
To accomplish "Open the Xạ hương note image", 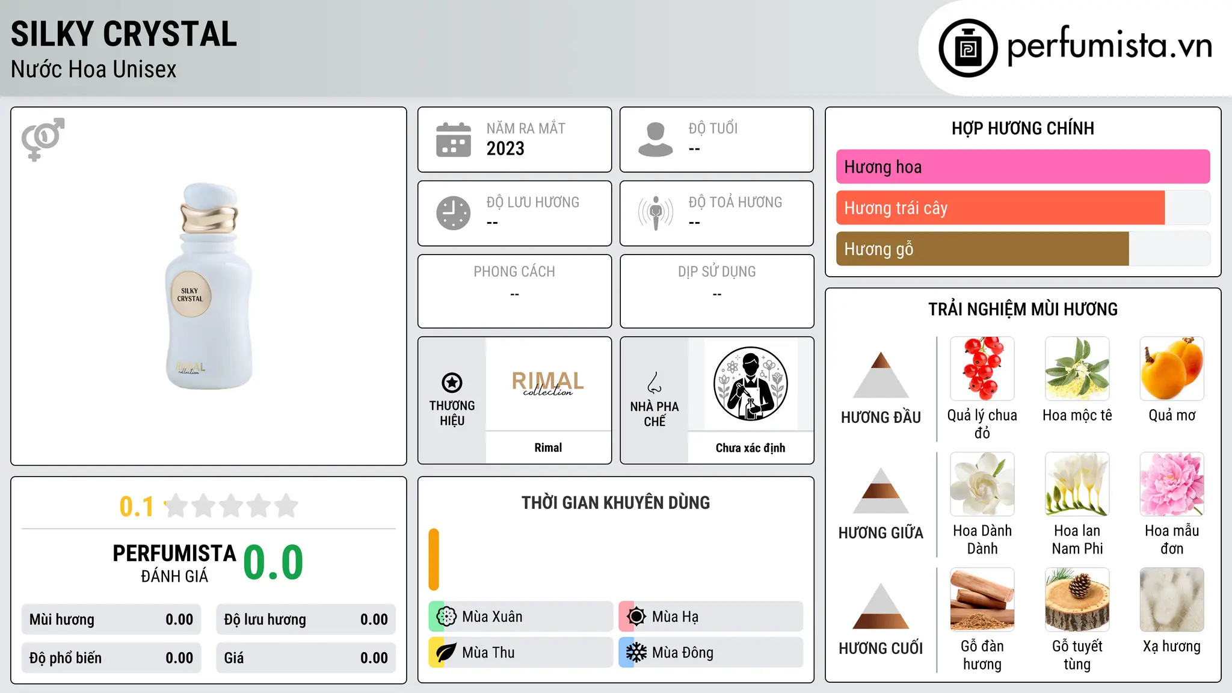I will pos(1172,600).
